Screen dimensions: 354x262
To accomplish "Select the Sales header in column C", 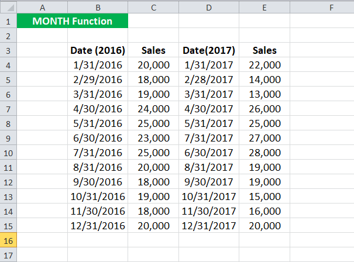I will [x=153, y=50].
